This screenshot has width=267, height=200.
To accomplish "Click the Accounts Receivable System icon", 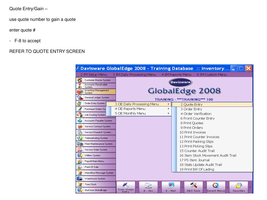I will click(x=80, y=86).
